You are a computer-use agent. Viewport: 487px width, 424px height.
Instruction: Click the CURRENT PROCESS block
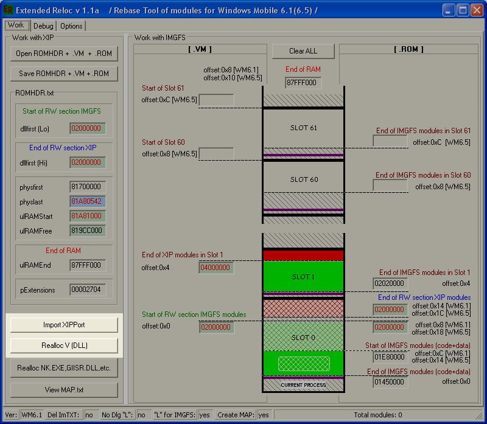pyautogui.click(x=303, y=385)
